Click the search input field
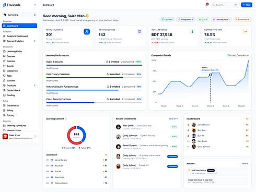Image resolution: width=256 pixels, height=192 pixels. [225, 5]
